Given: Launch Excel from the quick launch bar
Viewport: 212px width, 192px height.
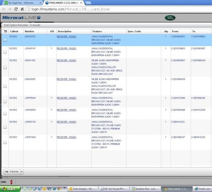Looking at the screenshot, I should 25,189.
